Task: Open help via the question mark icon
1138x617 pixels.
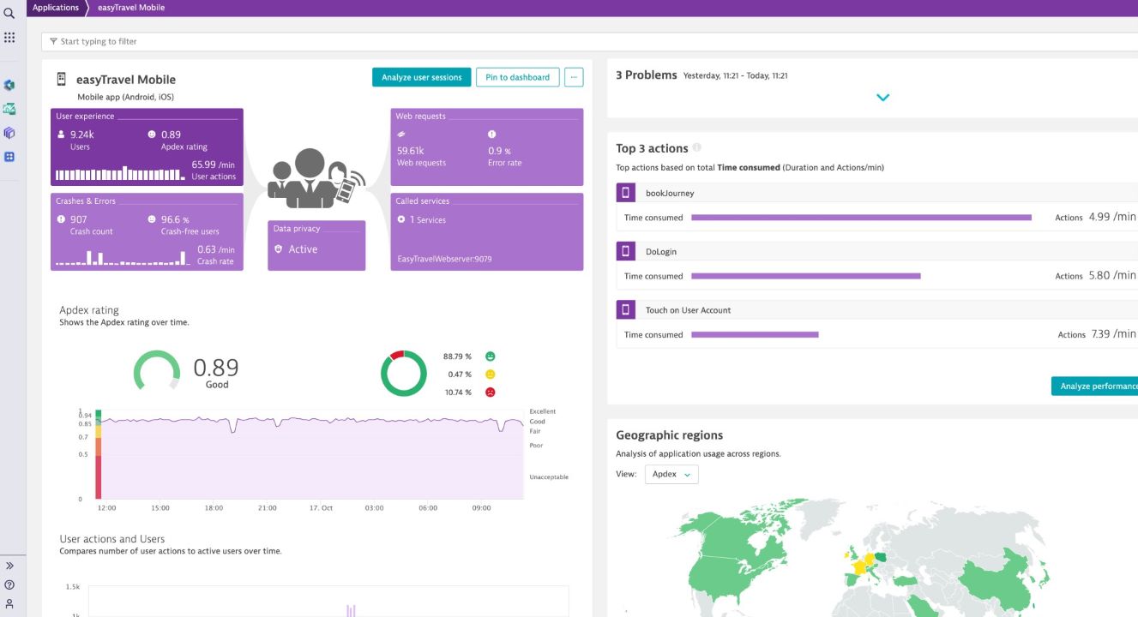Action: tap(9, 584)
